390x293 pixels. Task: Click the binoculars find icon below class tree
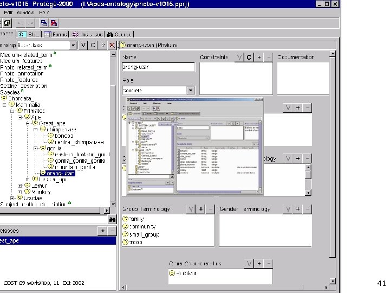coord(112,220)
